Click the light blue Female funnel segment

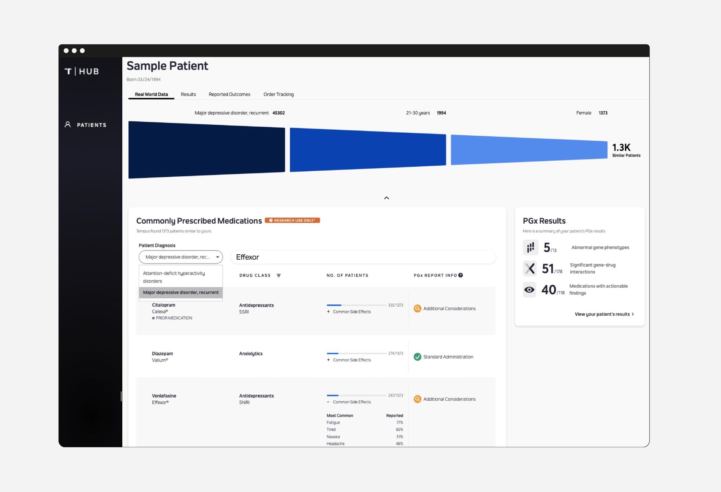tap(529, 150)
